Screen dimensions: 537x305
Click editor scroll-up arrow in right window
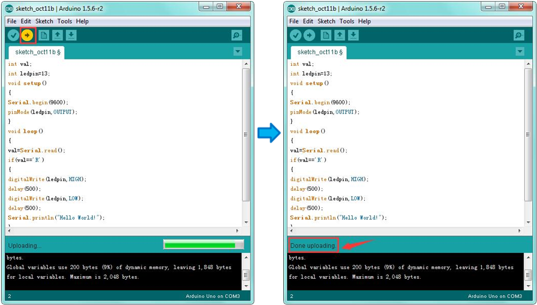(528, 64)
